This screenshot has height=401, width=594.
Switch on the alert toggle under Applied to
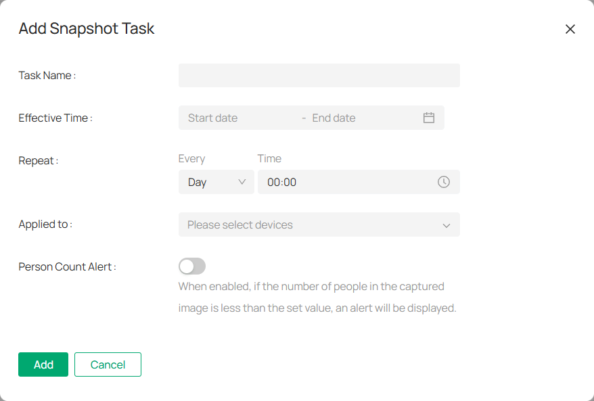191,266
